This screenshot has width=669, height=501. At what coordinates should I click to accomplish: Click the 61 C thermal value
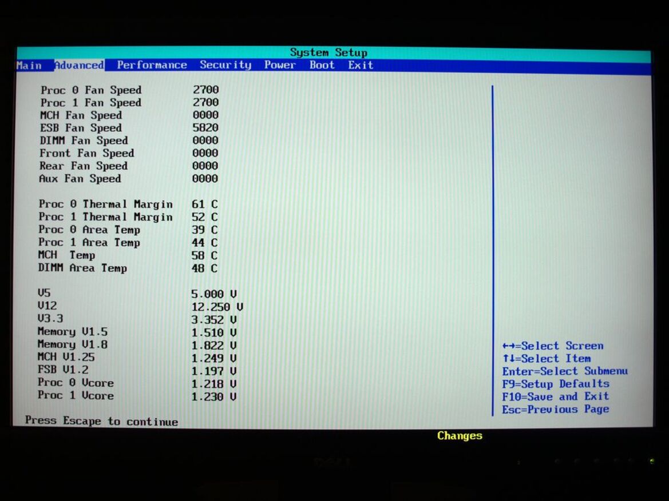pos(205,205)
